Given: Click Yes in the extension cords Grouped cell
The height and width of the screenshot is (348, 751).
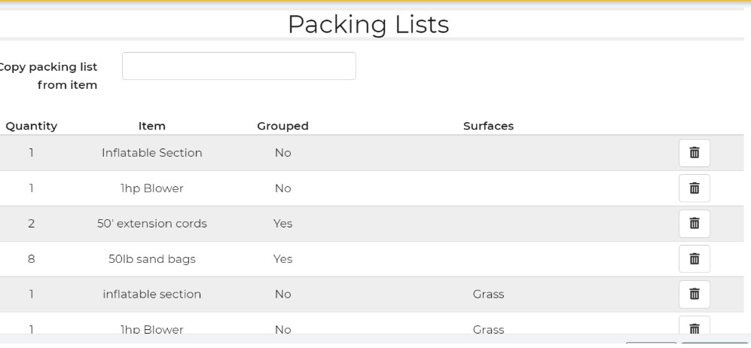Looking at the screenshot, I should coord(282,224).
